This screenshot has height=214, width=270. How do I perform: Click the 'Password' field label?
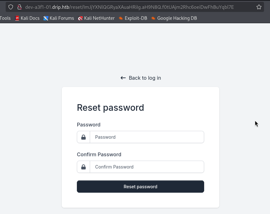coord(89,125)
